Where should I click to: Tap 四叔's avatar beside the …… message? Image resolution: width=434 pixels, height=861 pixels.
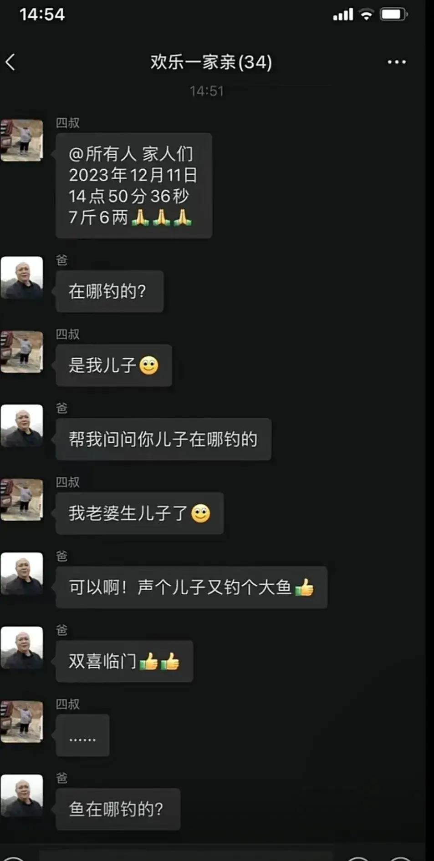pyautogui.click(x=22, y=722)
